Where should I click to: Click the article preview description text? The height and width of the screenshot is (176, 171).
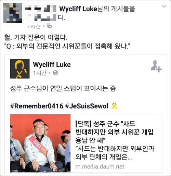click(115, 153)
